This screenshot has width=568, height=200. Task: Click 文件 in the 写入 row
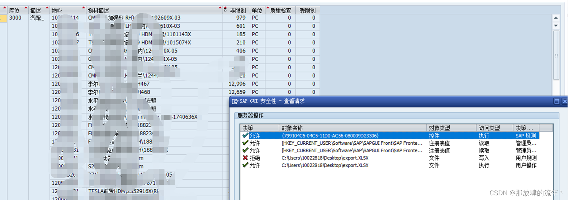[x=434, y=158]
